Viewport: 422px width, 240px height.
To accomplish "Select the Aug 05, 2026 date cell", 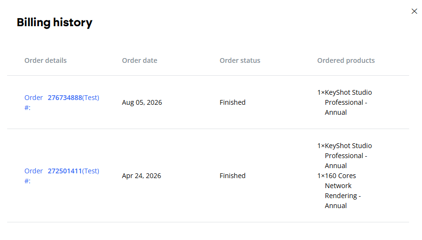I will [142, 102].
